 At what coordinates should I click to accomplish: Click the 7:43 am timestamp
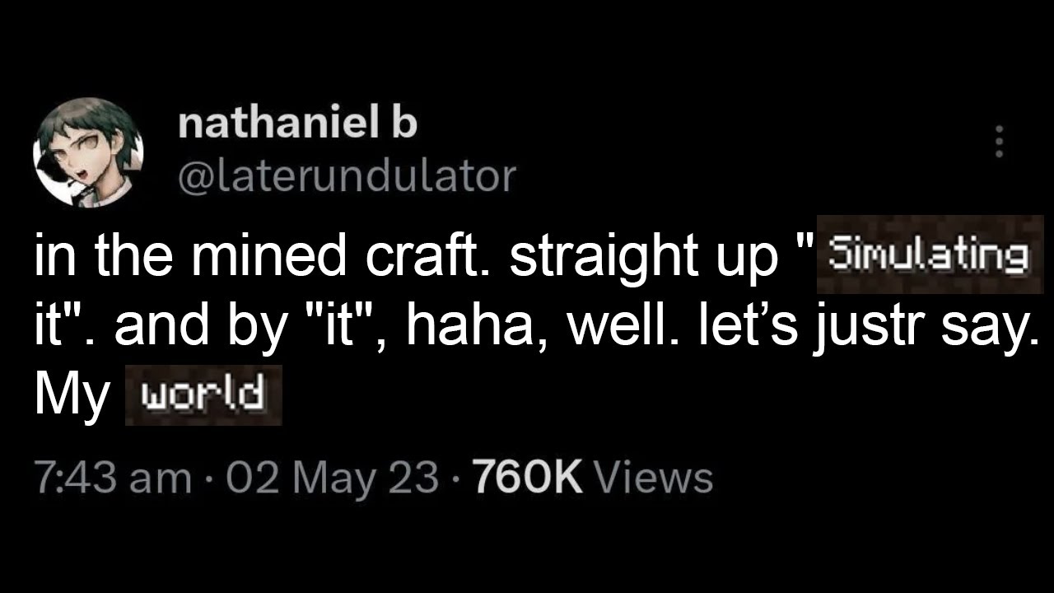click(x=112, y=478)
